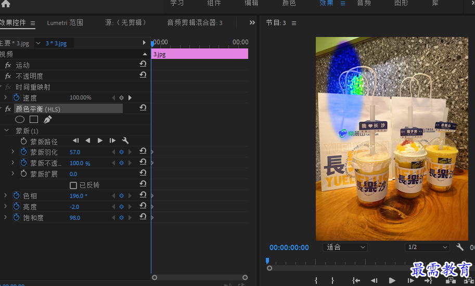475x286 pixels.
Task: Collapse the 蒙版 (1) group
Action: (6, 131)
